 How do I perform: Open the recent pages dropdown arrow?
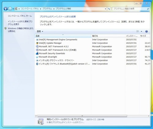pyautogui.click(x=13, y=9)
